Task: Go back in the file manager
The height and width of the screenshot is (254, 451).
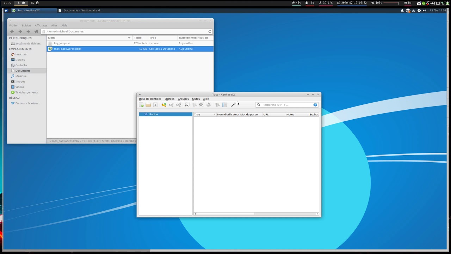Action: point(12,32)
